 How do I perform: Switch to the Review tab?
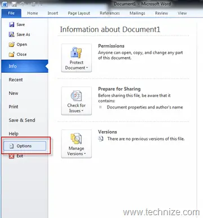pyautogui.click(x=161, y=13)
